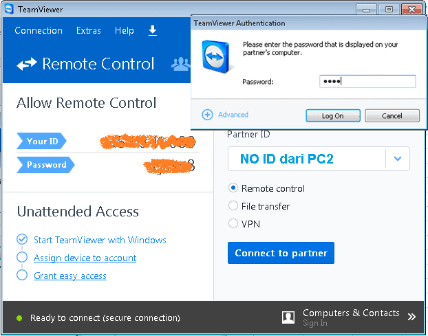
Task: Choose the VPN radio option
Action: click(234, 224)
